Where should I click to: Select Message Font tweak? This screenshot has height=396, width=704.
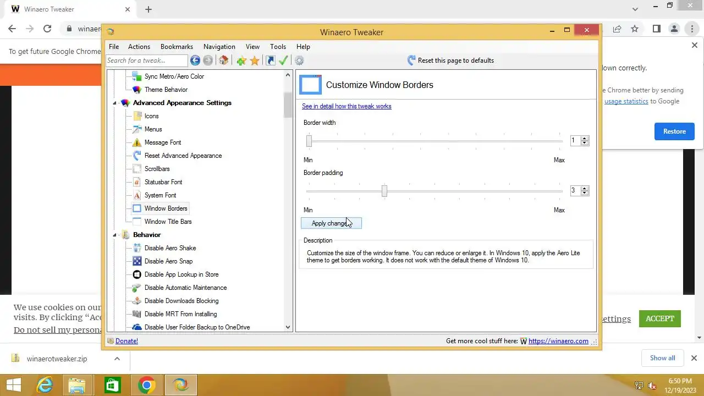click(x=163, y=142)
